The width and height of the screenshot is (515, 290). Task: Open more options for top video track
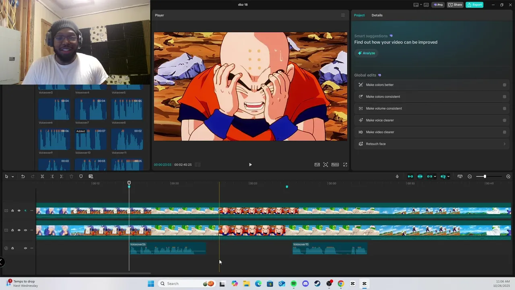pos(32,211)
